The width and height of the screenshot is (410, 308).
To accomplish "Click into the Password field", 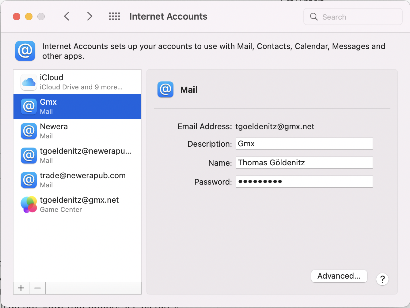I will click(x=304, y=182).
